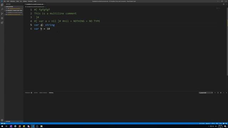Collapse the project folder section in Explorer
The height and width of the screenshot is (128, 228).
point(14,11)
